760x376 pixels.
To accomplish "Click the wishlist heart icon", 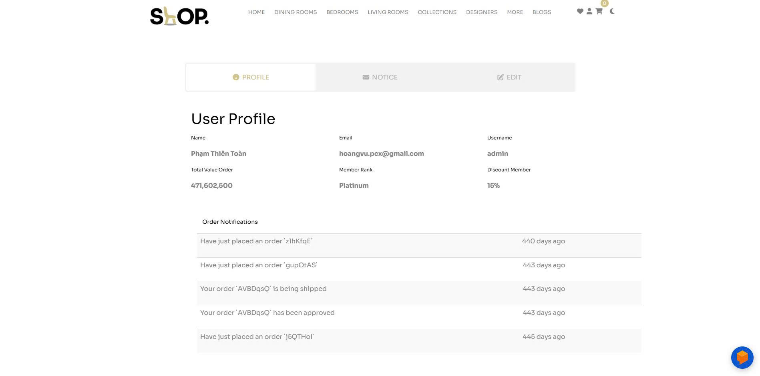I will (x=580, y=12).
